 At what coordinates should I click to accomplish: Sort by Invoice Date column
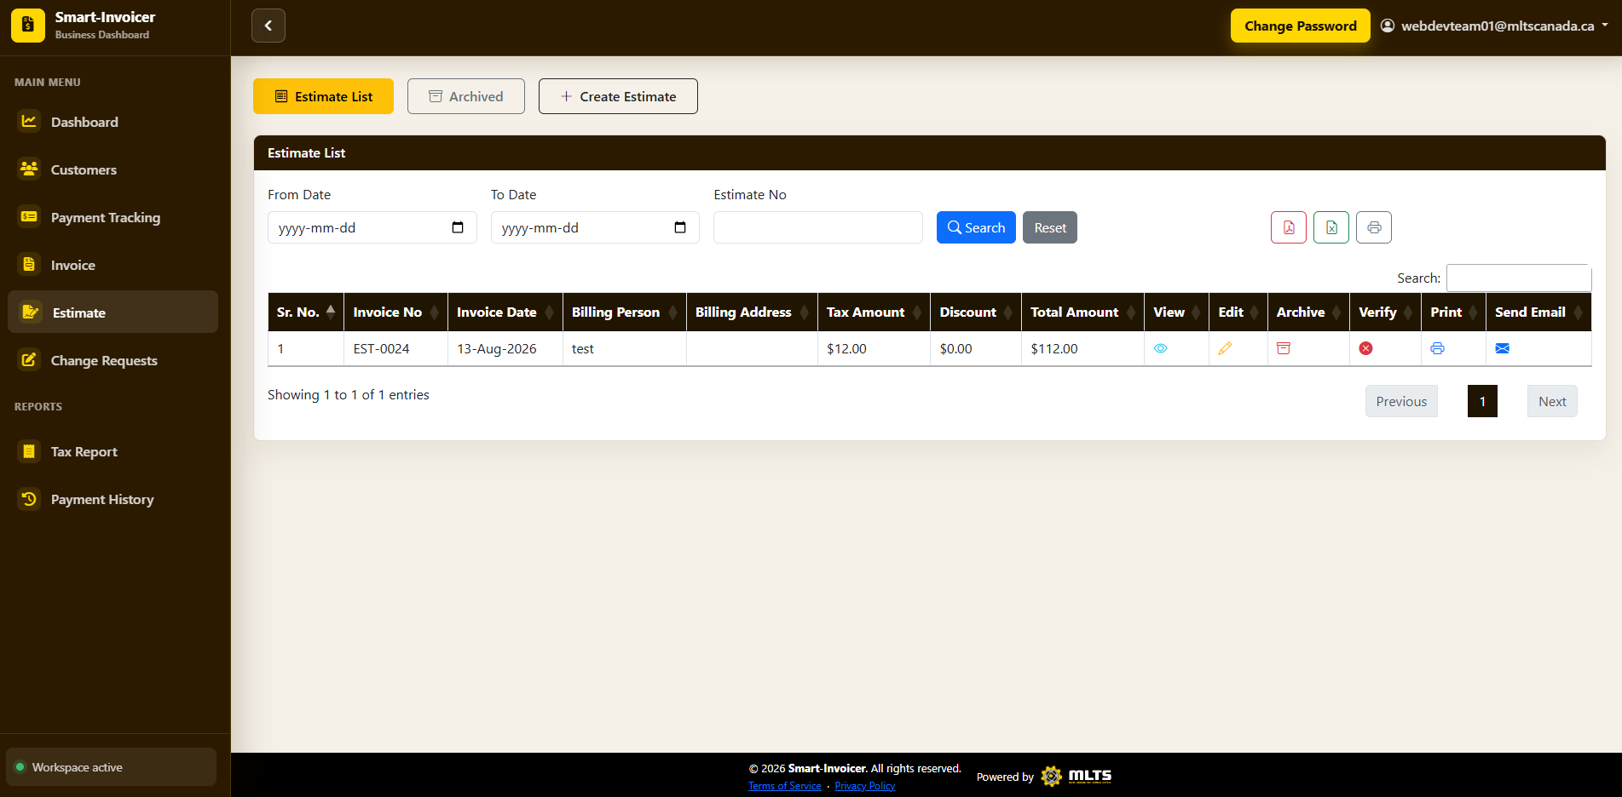[x=505, y=312]
